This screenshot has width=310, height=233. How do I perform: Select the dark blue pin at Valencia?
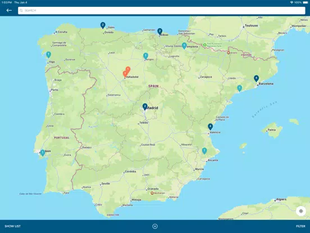pyautogui.click(x=211, y=127)
